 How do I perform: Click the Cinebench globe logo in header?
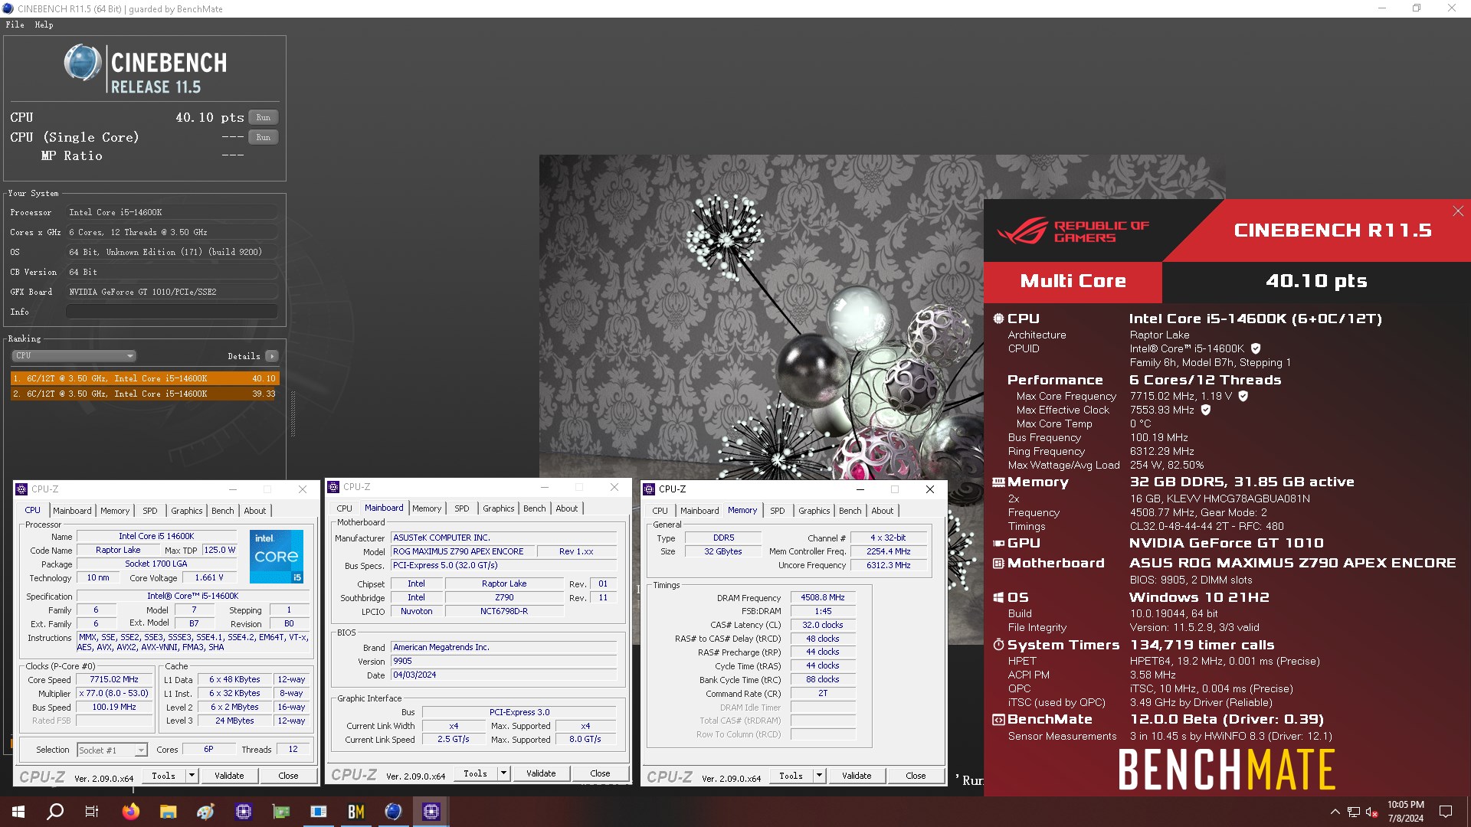83,63
